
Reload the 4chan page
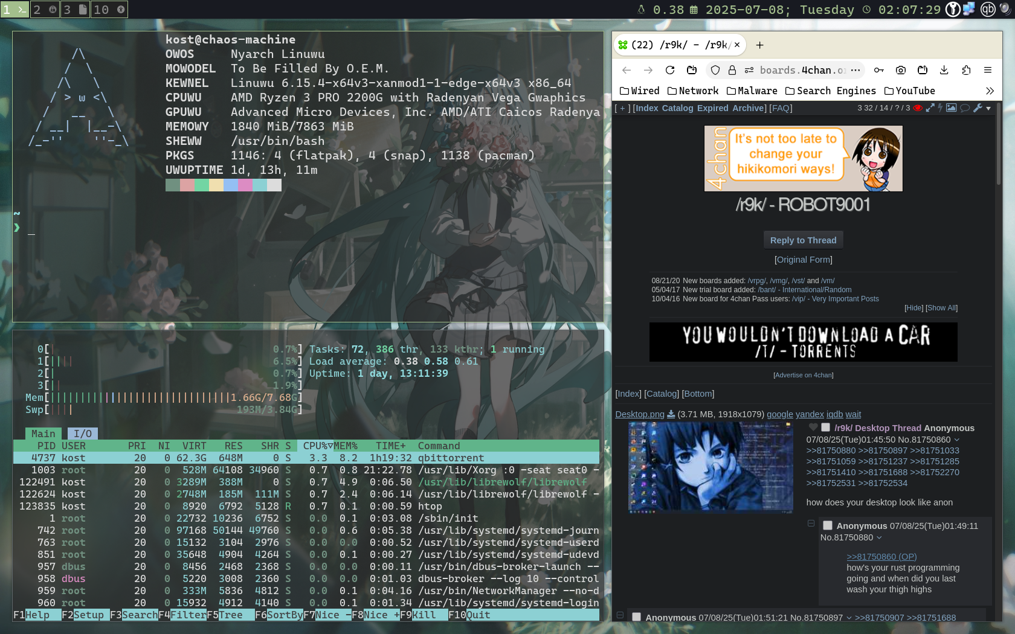tap(670, 70)
